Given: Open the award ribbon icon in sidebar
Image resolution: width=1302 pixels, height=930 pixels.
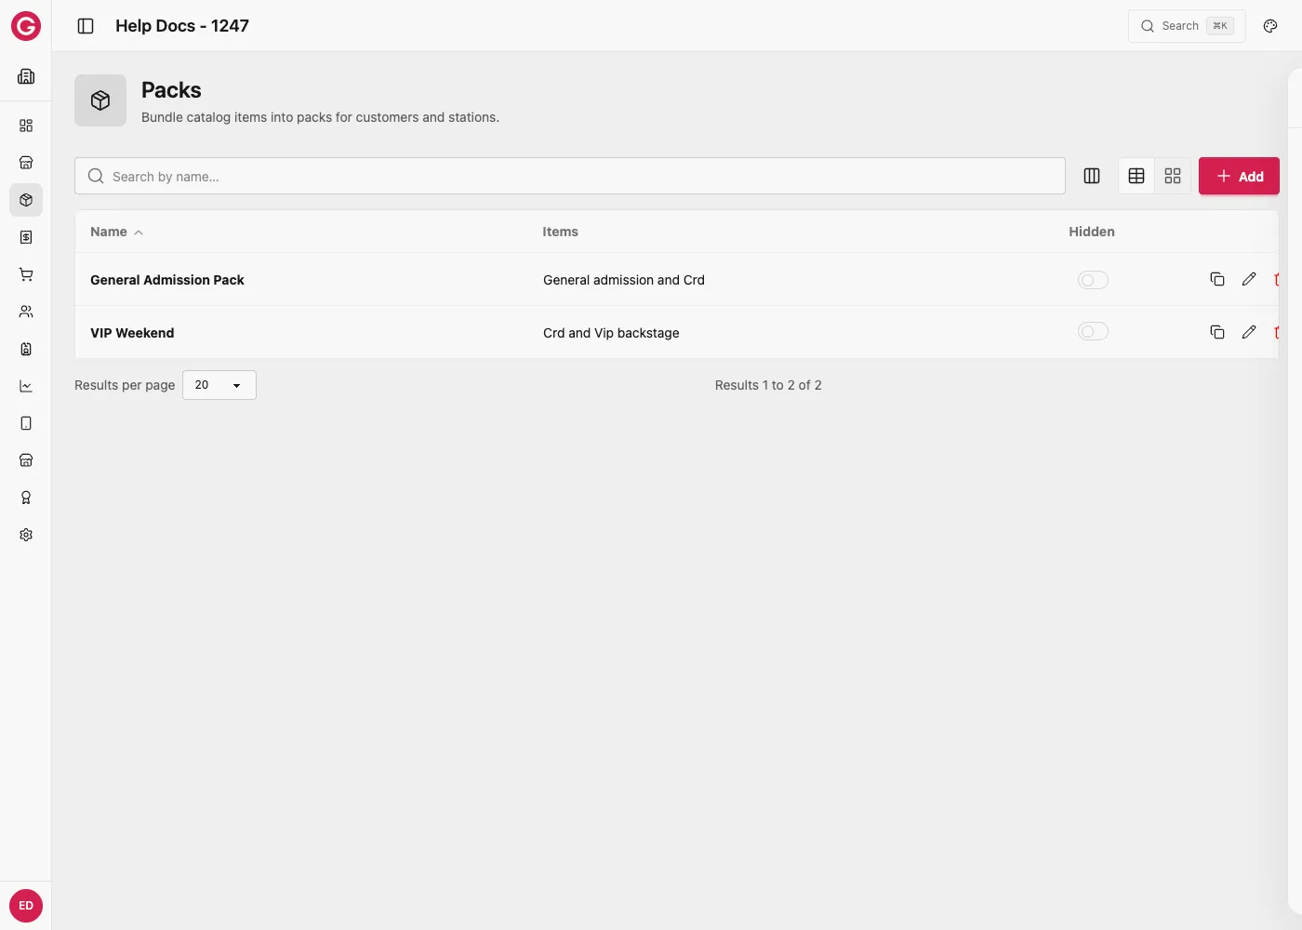Looking at the screenshot, I should coord(26,498).
